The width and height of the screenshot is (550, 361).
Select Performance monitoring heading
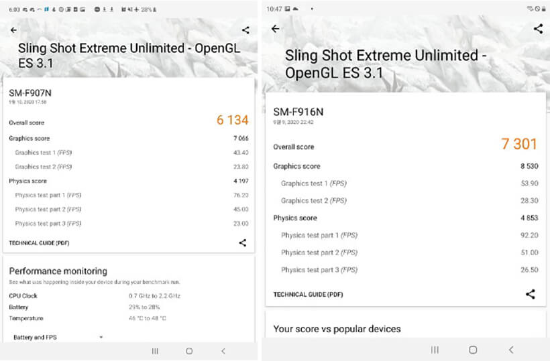pyautogui.click(x=58, y=271)
